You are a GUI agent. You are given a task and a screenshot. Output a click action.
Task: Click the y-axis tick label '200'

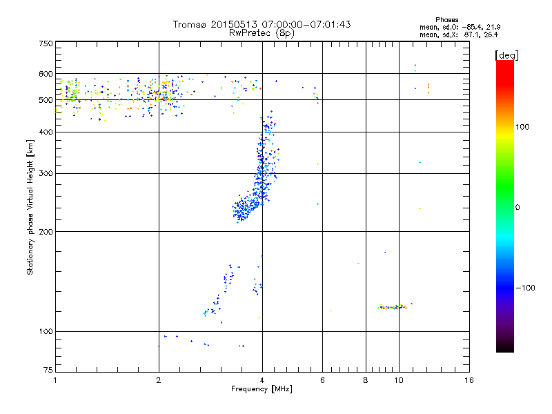click(46, 232)
